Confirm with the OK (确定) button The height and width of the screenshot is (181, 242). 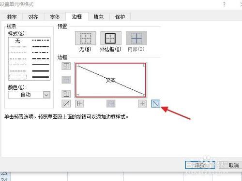[200, 165]
